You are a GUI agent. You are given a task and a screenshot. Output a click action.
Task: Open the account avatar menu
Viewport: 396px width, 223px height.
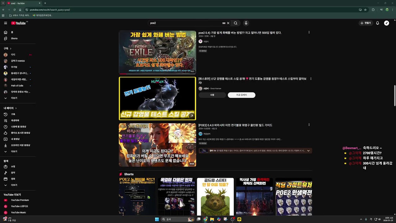[386, 23]
